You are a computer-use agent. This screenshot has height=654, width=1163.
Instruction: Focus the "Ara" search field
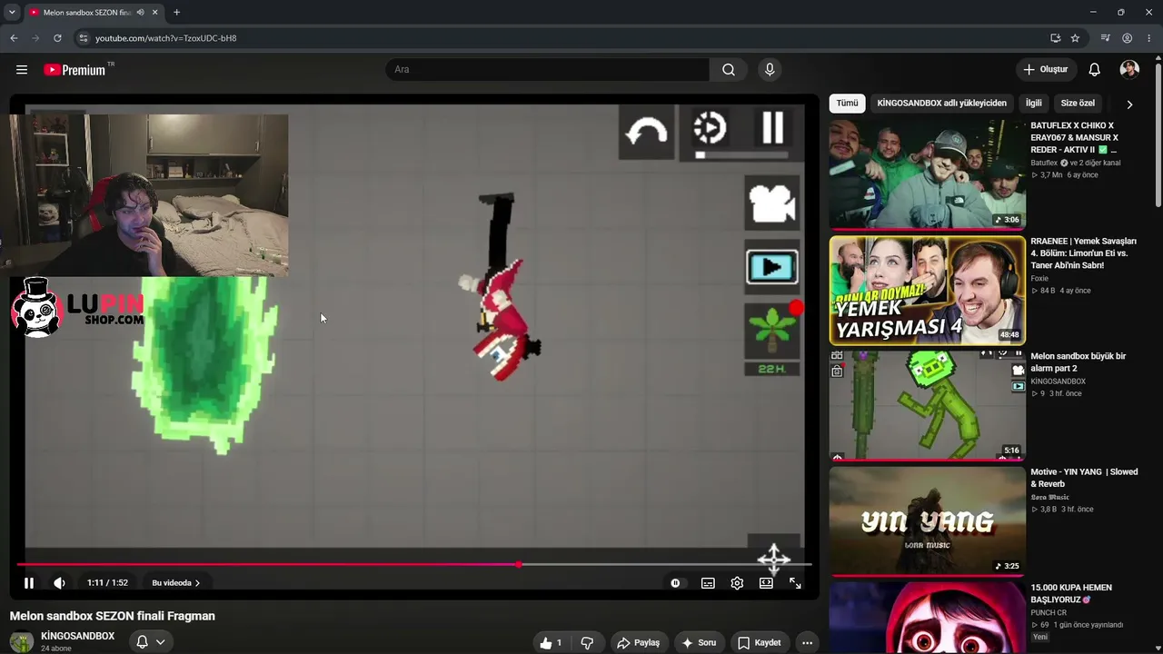[x=548, y=70]
